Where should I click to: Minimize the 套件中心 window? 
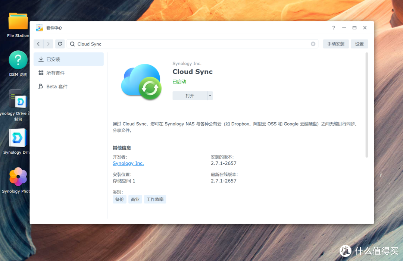point(344,28)
